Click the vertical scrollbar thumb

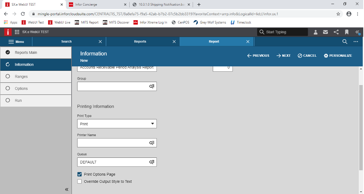click(x=361, y=128)
